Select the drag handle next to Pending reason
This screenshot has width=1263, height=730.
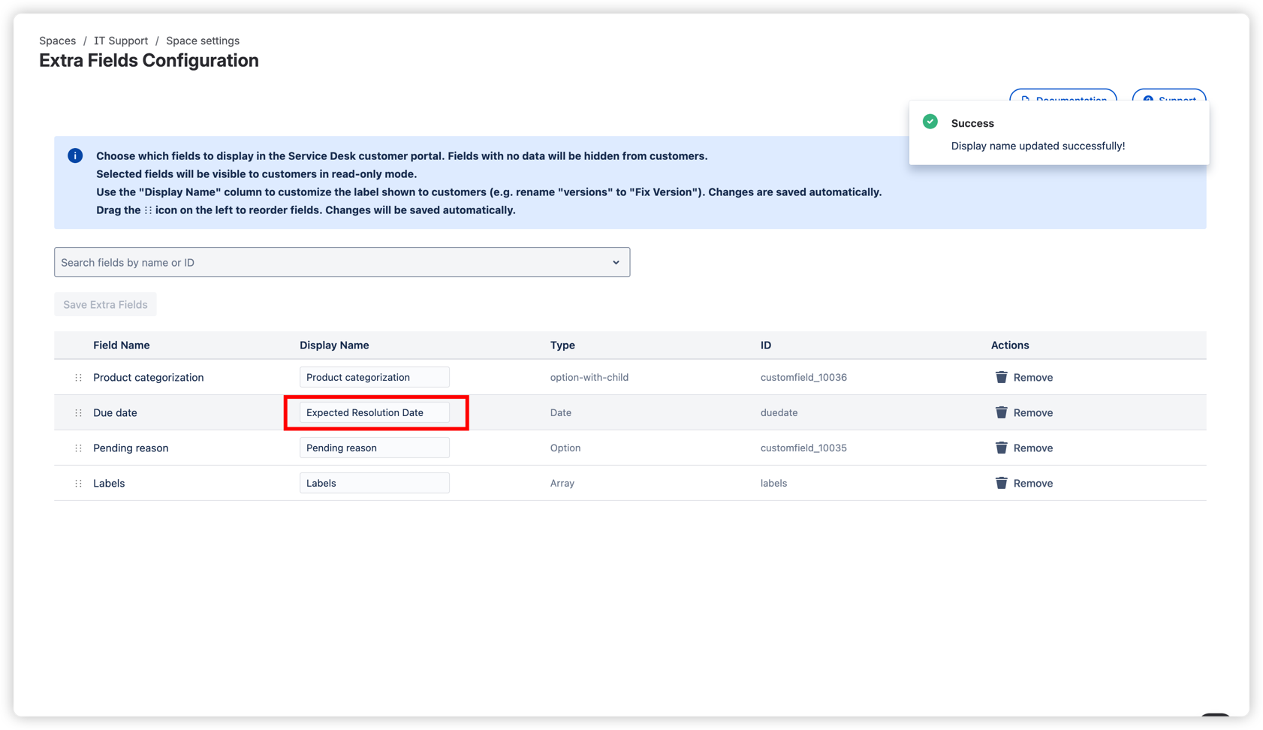(x=78, y=447)
